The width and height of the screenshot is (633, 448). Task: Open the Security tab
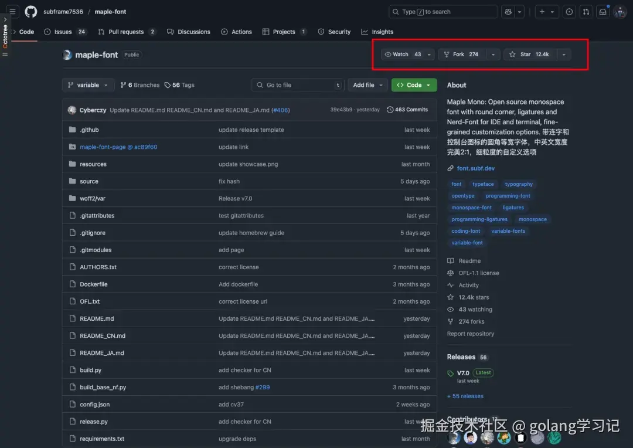(x=334, y=32)
